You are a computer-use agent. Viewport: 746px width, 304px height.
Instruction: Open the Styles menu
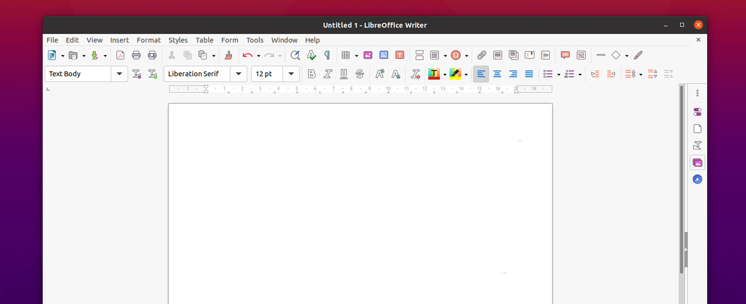178,40
